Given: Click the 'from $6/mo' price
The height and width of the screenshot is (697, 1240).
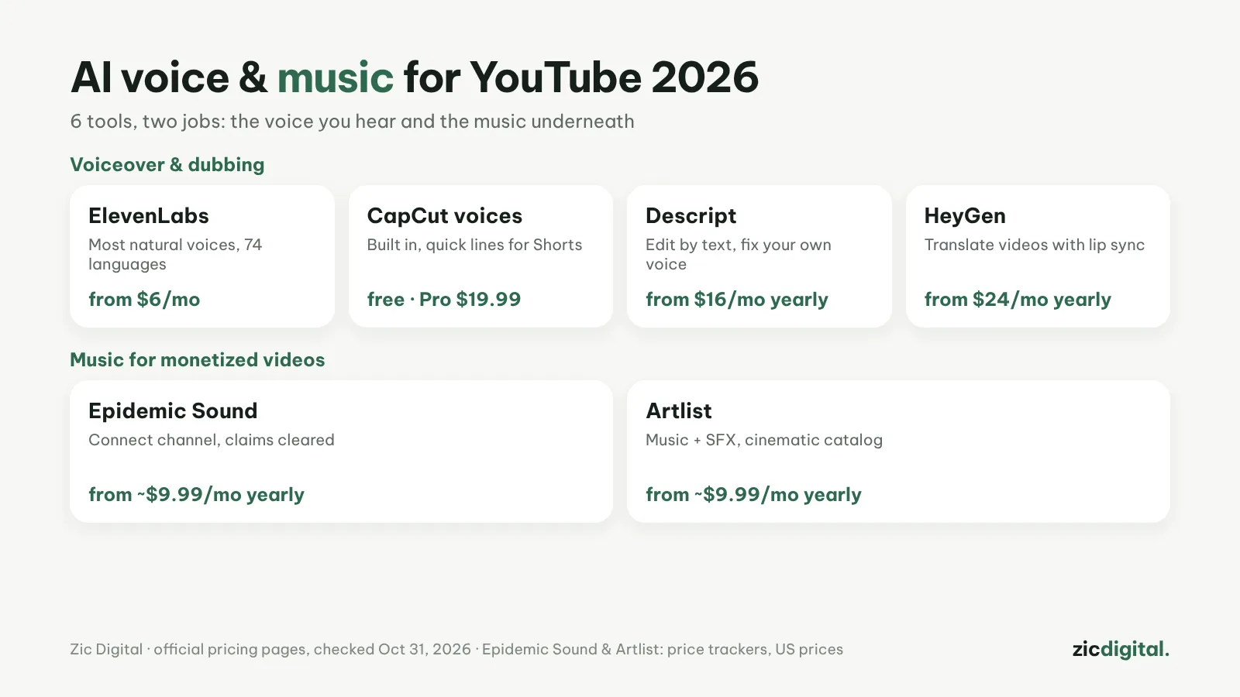Looking at the screenshot, I should 144,299.
